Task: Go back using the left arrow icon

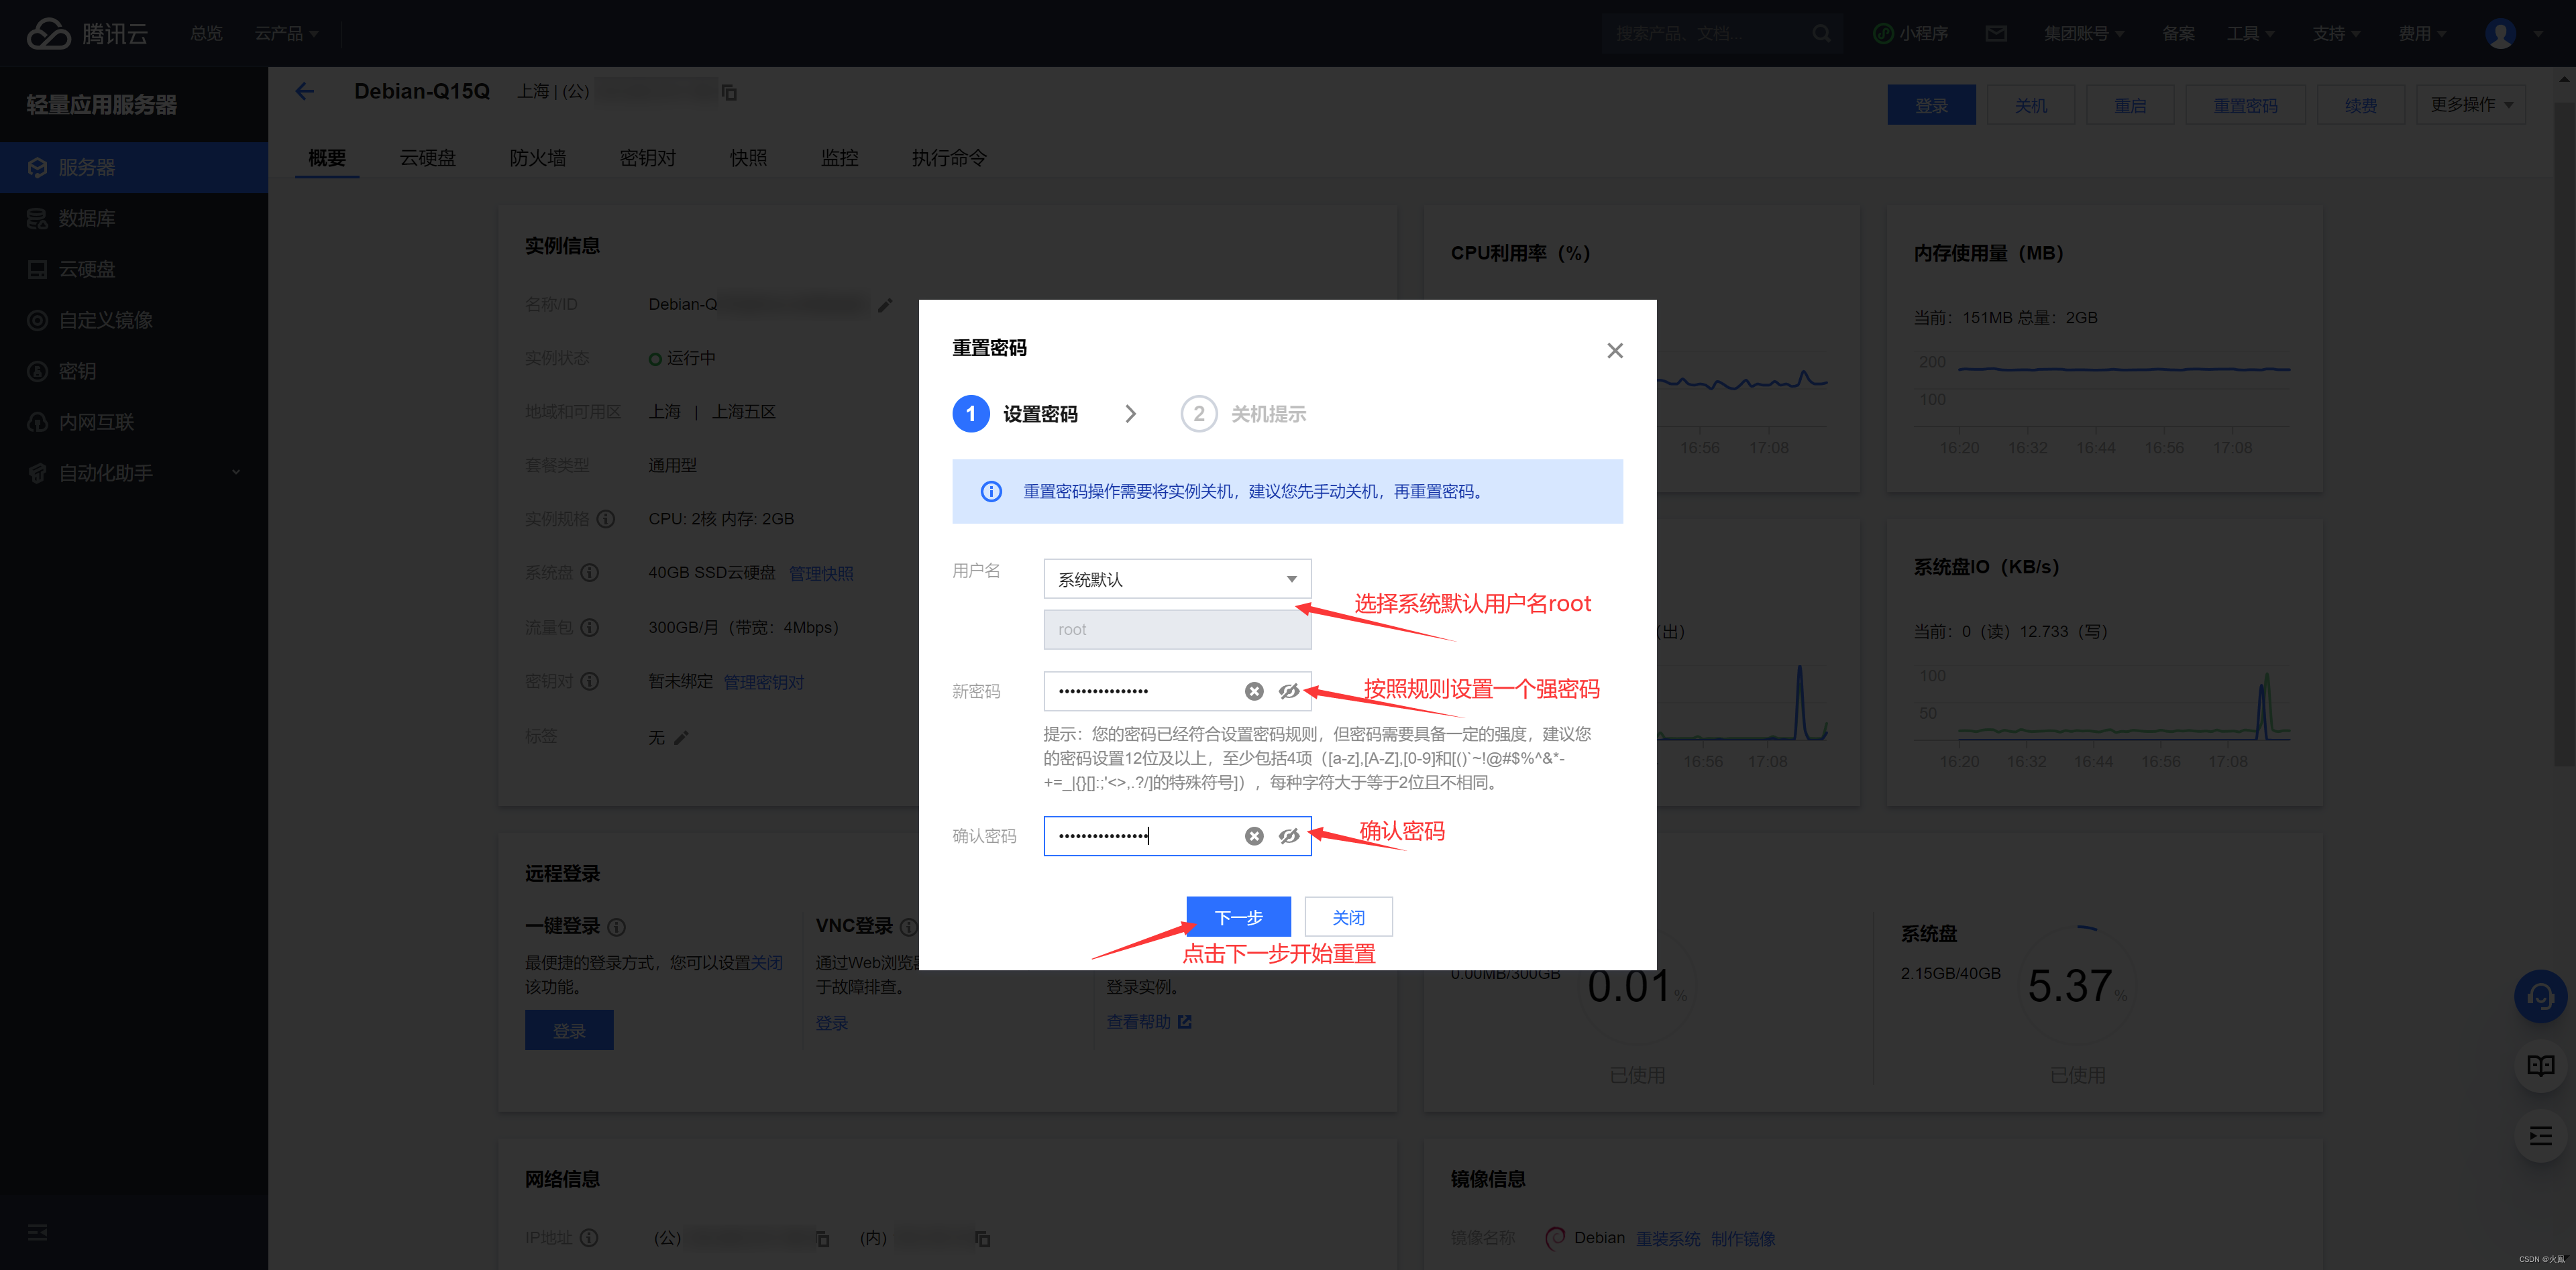Action: point(305,91)
